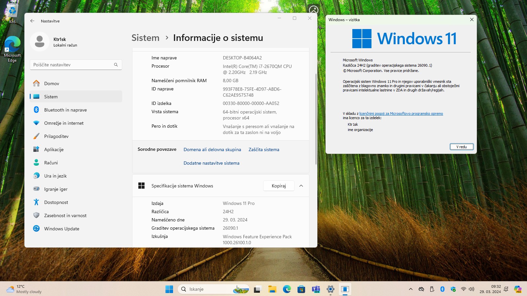This screenshot has width=527, height=296.
Task: Click V redu in Windows vizitka dialog
Action: coord(462,147)
